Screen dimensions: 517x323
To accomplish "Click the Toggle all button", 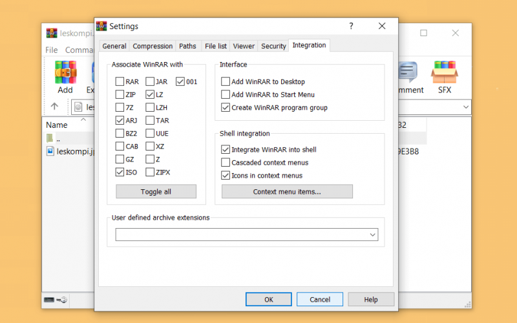I will [x=156, y=191].
